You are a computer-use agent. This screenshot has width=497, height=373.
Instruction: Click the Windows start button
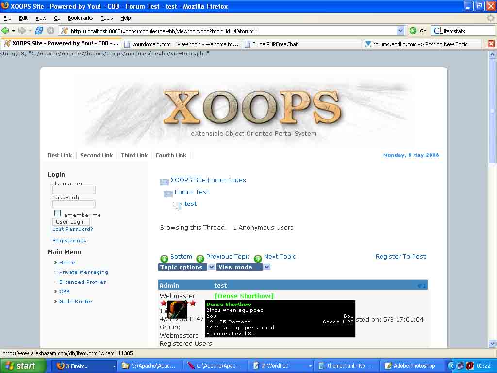tap(22, 366)
